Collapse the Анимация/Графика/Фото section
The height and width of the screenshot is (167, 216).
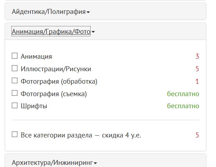[x=51, y=32]
